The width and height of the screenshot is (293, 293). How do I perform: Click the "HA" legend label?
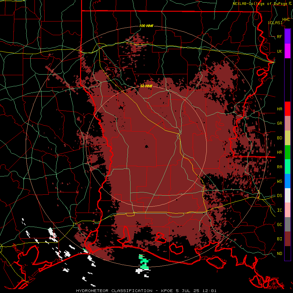[x=280, y=109]
